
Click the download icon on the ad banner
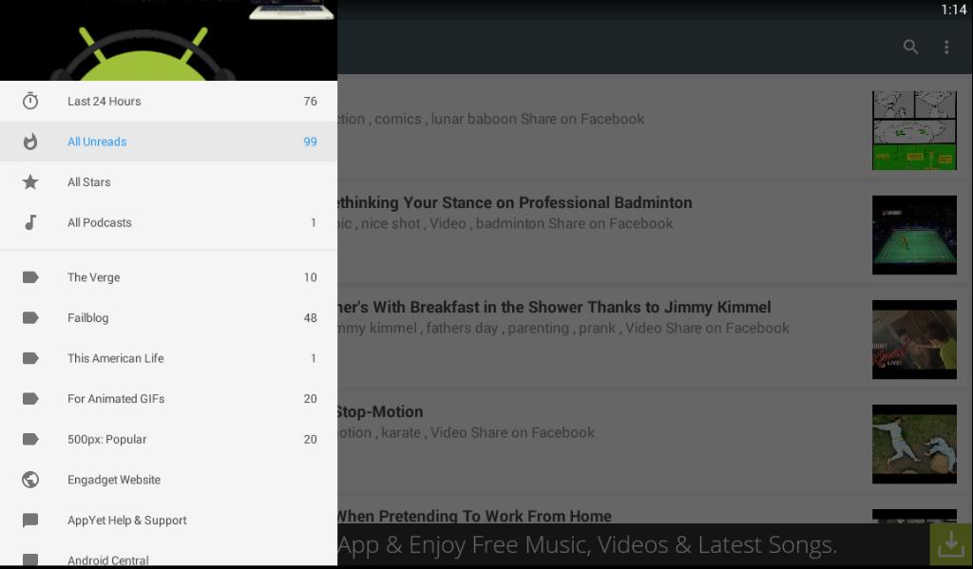pyautogui.click(x=950, y=545)
